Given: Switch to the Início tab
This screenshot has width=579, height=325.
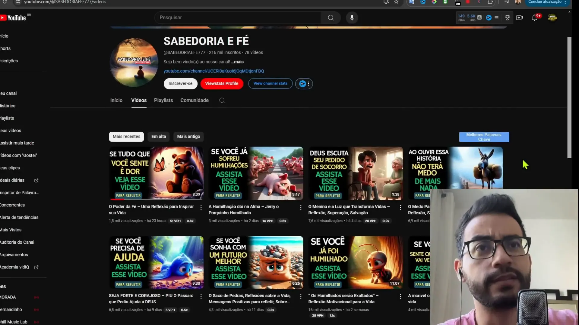Looking at the screenshot, I should tap(116, 101).
